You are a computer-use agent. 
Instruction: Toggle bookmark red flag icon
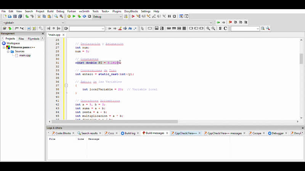230,22
